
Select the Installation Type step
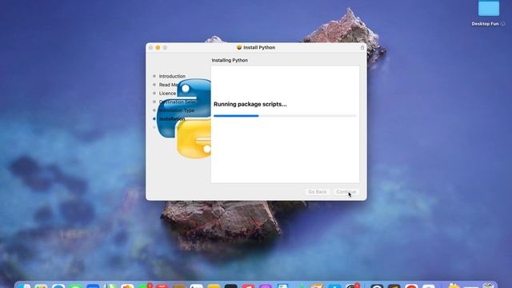click(177, 110)
